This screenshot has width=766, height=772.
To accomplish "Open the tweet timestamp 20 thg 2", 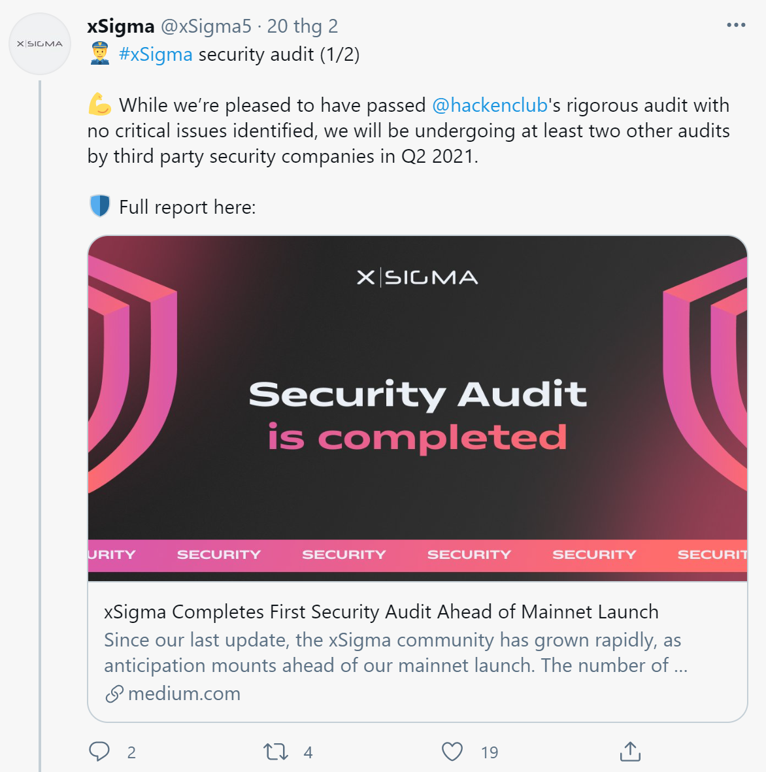I will [303, 26].
